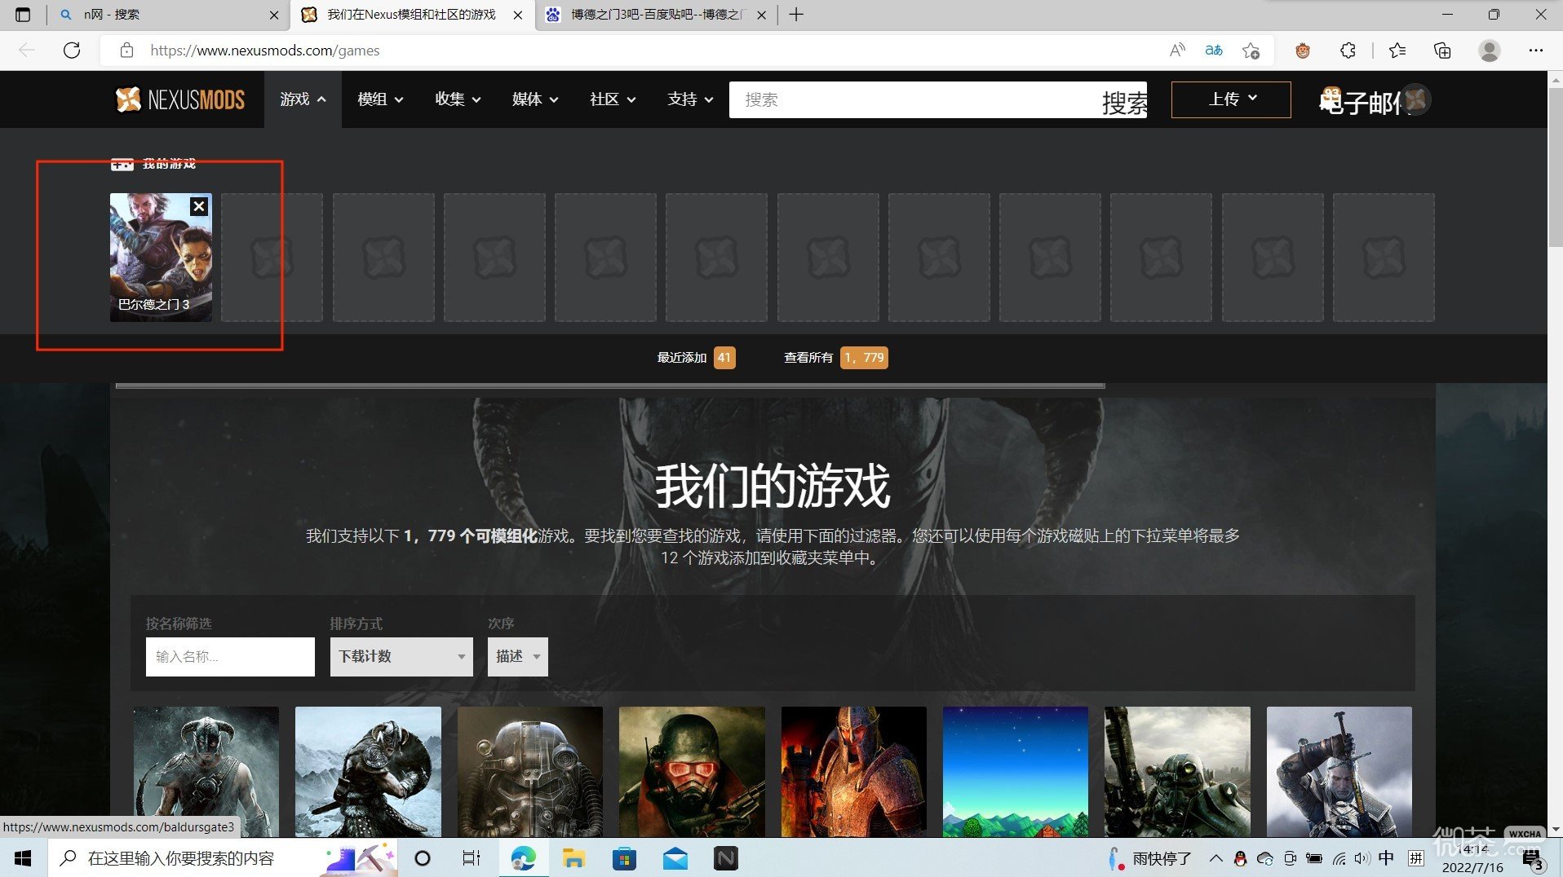The image size is (1563, 877).
Task: Open the Skyrim Special Edition snowy thumbnail
Action: [368, 772]
